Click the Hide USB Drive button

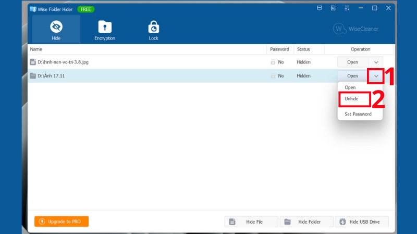tap(362, 222)
